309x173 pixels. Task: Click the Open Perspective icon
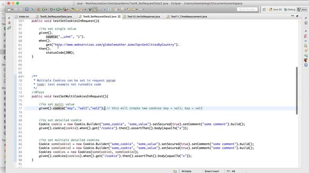click(x=264, y=10)
